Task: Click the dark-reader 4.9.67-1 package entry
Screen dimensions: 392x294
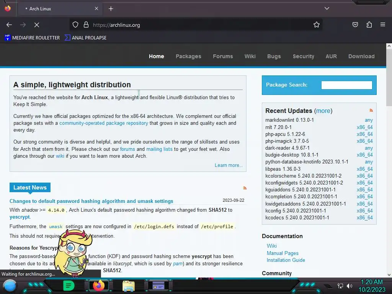Action: coord(287,148)
